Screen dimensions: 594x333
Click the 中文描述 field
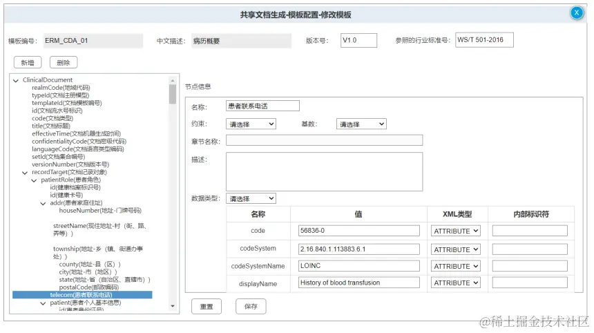pos(241,41)
